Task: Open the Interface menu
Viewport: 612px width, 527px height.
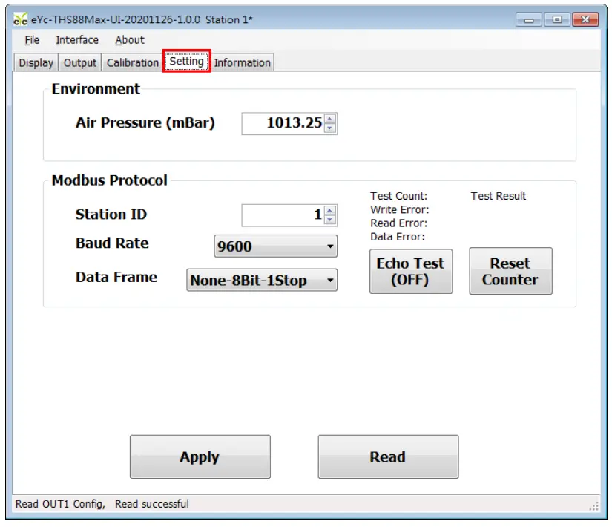Action: (x=77, y=40)
